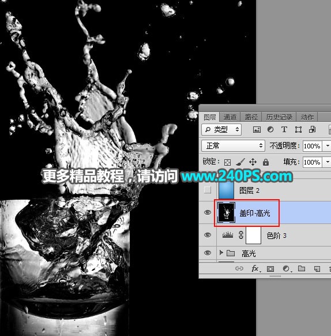Switch to the 通道 (Channels) tab
Screen dimensions: 331x336
pyautogui.click(x=230, y=117)
